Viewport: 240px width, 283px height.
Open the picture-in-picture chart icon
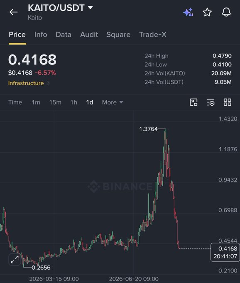(x=194, y=102)
